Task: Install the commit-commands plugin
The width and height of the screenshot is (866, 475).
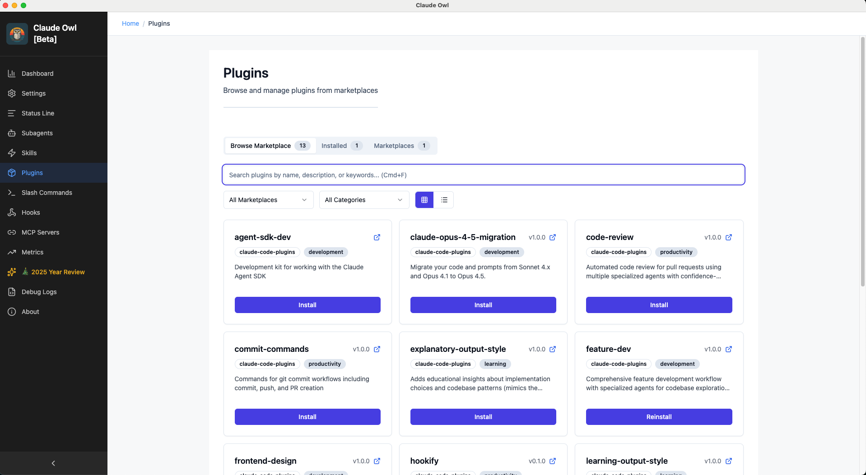Action: pos(307,417)
